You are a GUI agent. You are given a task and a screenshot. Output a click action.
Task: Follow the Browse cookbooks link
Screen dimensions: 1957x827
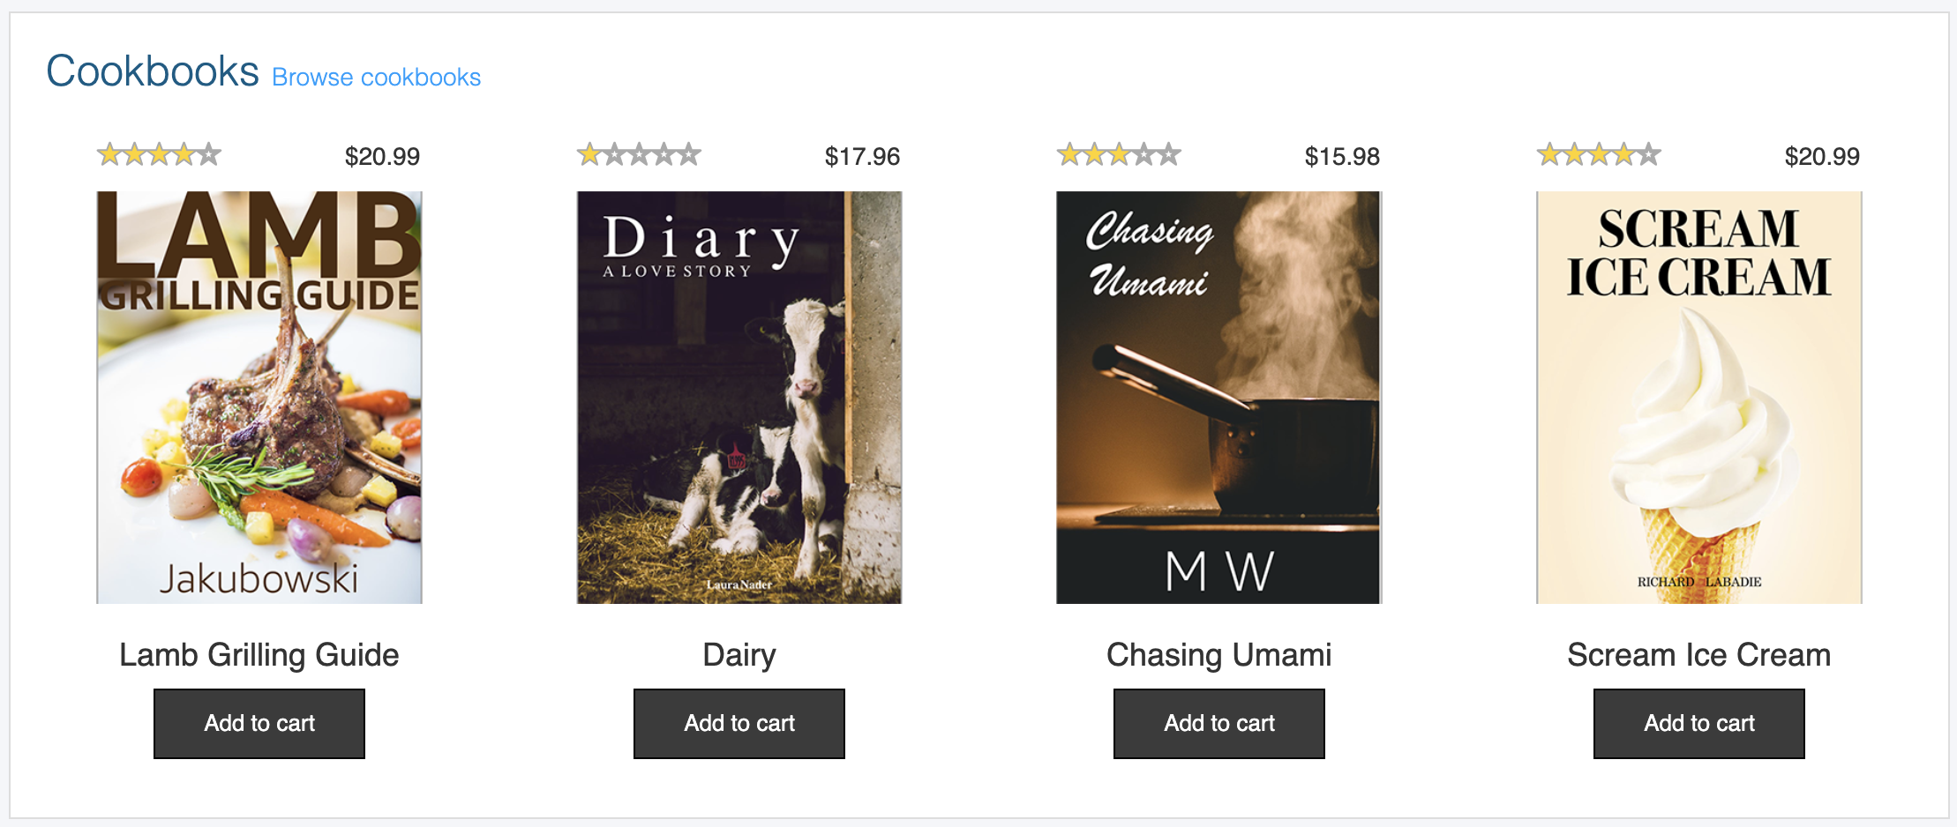(x=377, y=78)
